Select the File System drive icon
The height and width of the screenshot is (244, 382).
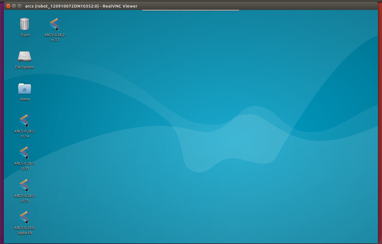tap(25, 56)
